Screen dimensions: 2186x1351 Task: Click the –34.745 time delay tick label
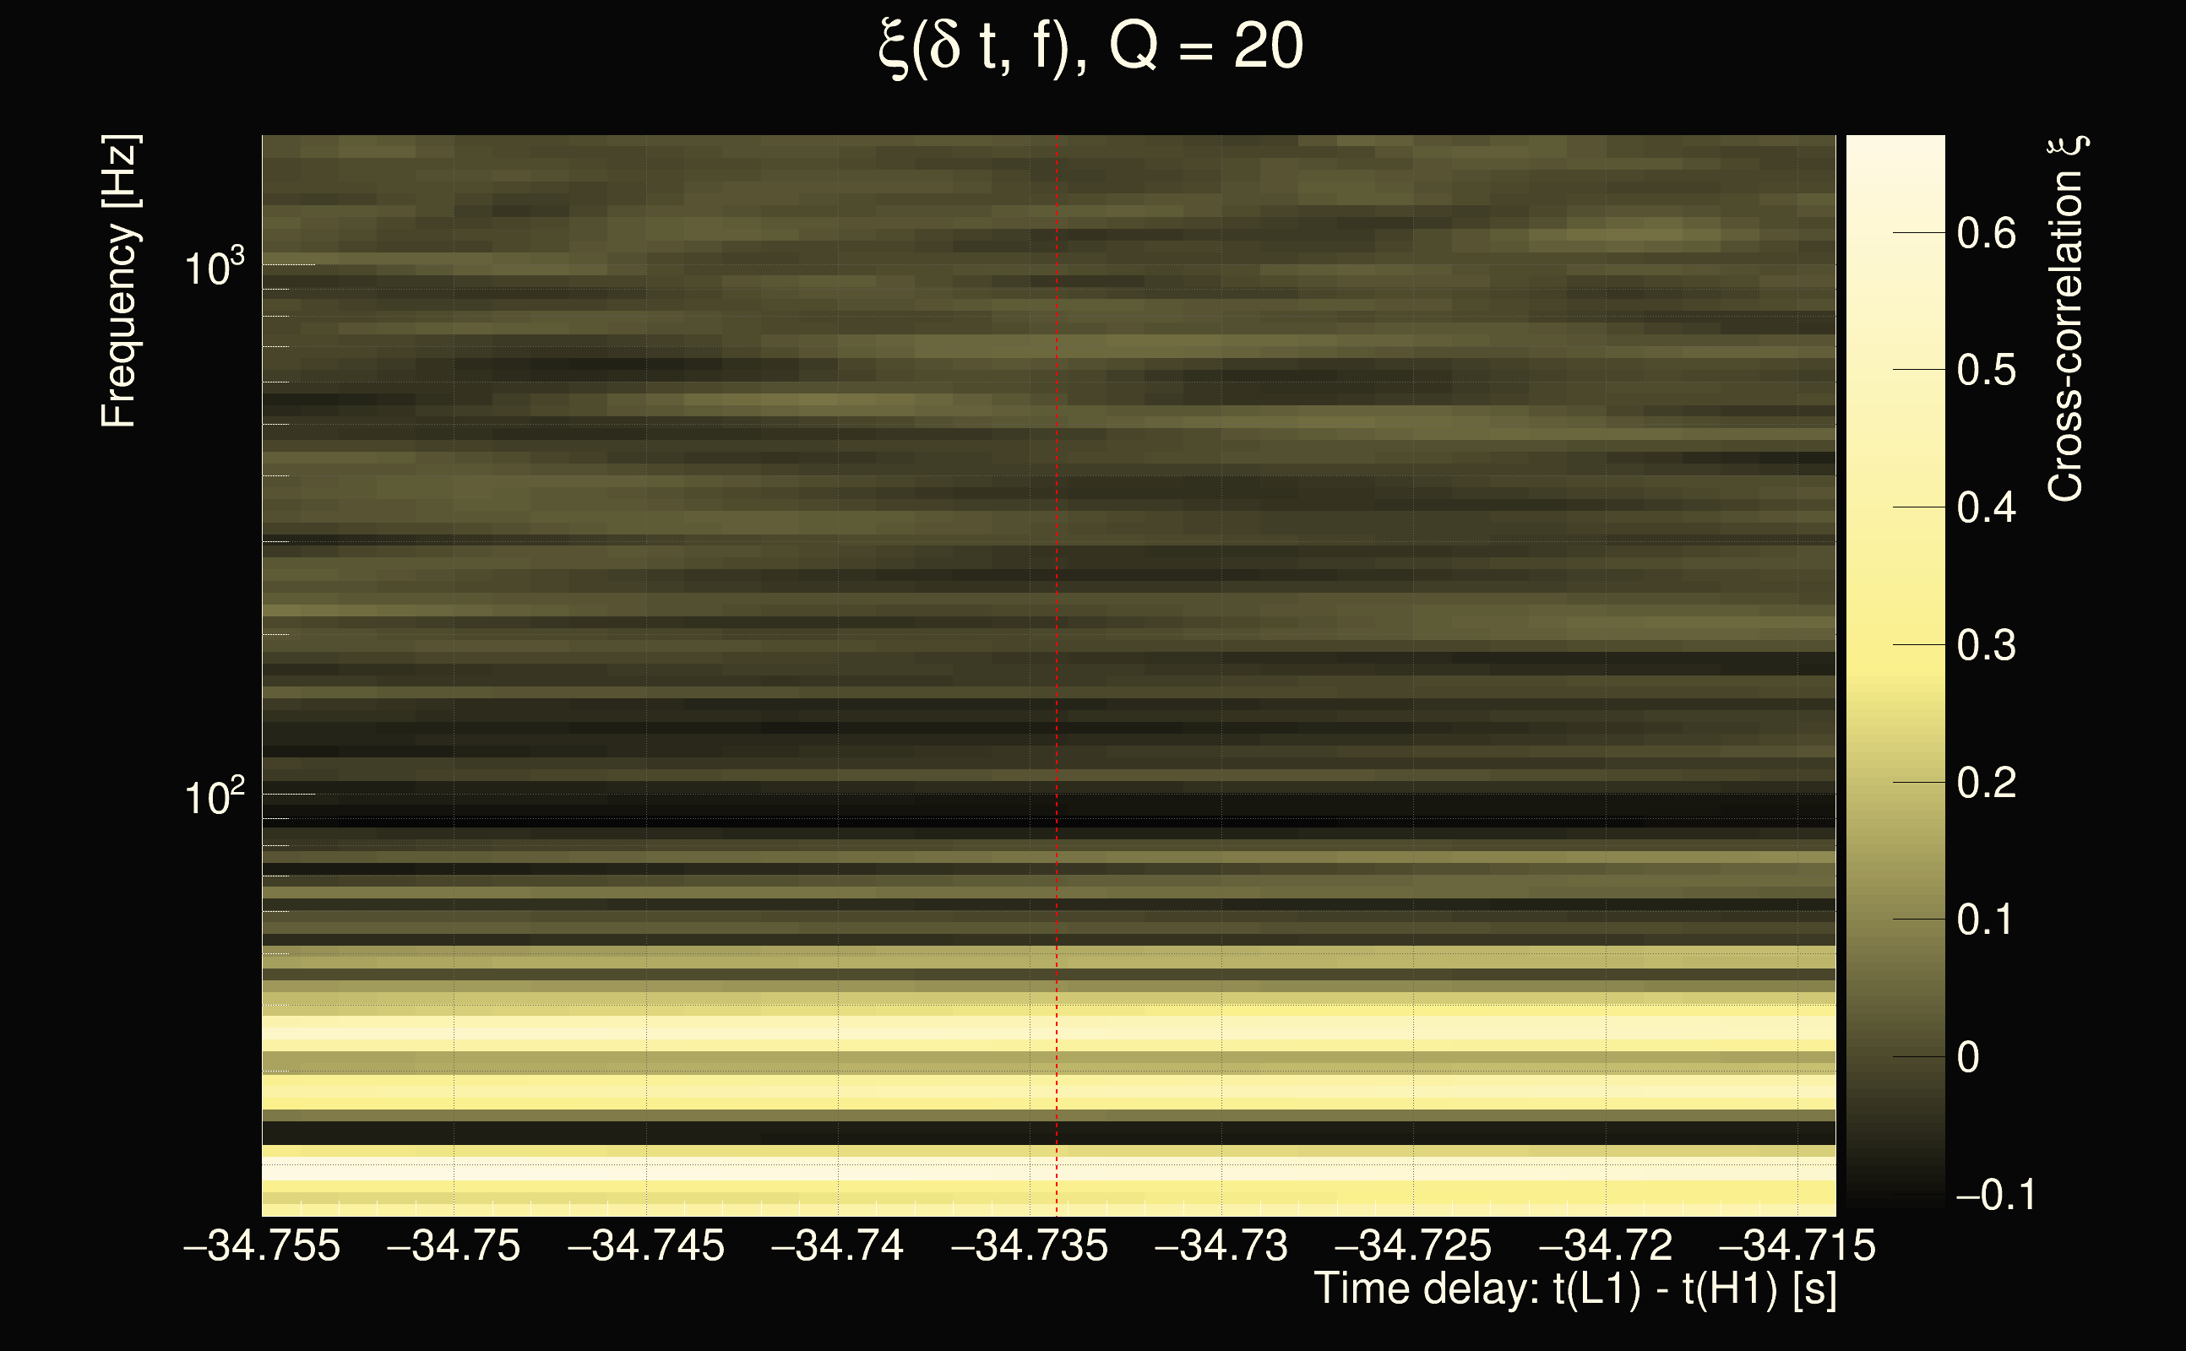pos(646,1245)
